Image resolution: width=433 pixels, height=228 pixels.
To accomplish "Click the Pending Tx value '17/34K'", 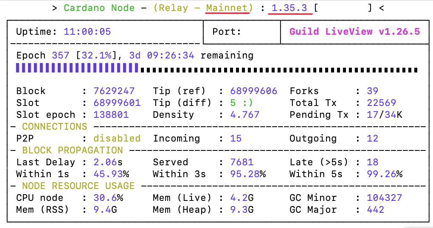I will pos(385,114).
